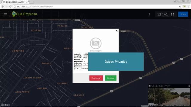
Task: Click the Google StreetView panel title
Action: tap(161, 86)
